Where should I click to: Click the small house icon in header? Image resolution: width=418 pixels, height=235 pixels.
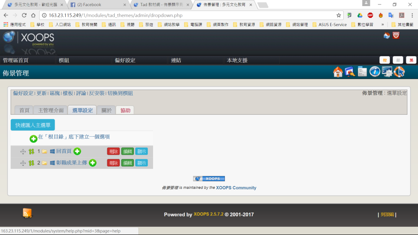coord(387,35)
